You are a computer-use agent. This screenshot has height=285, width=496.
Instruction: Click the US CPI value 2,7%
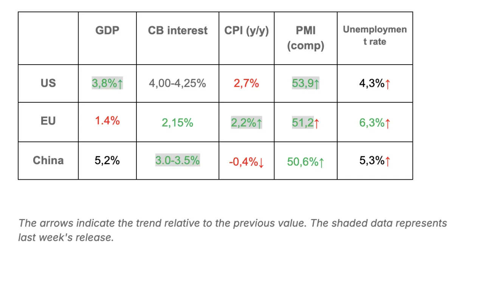coord(246,83)
